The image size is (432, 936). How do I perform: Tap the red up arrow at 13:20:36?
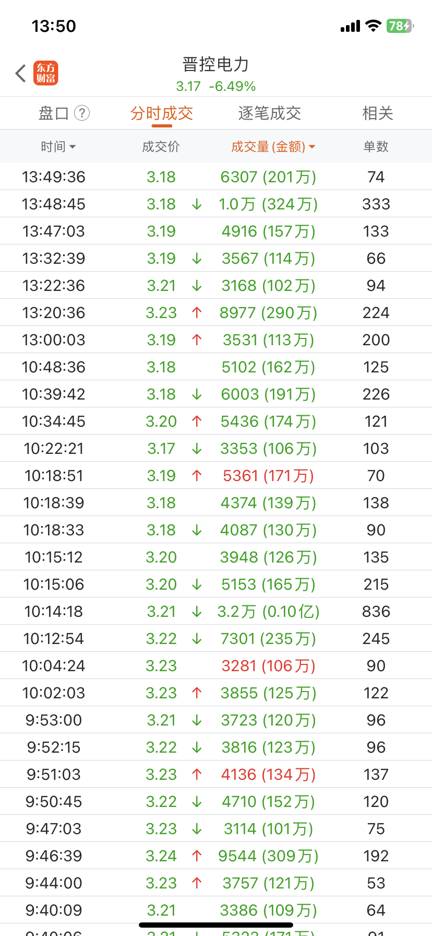pos(197,313)
